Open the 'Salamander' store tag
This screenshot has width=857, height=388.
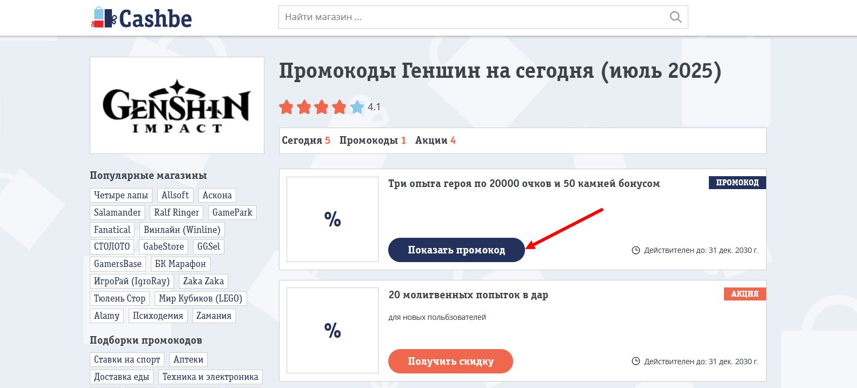117,212
